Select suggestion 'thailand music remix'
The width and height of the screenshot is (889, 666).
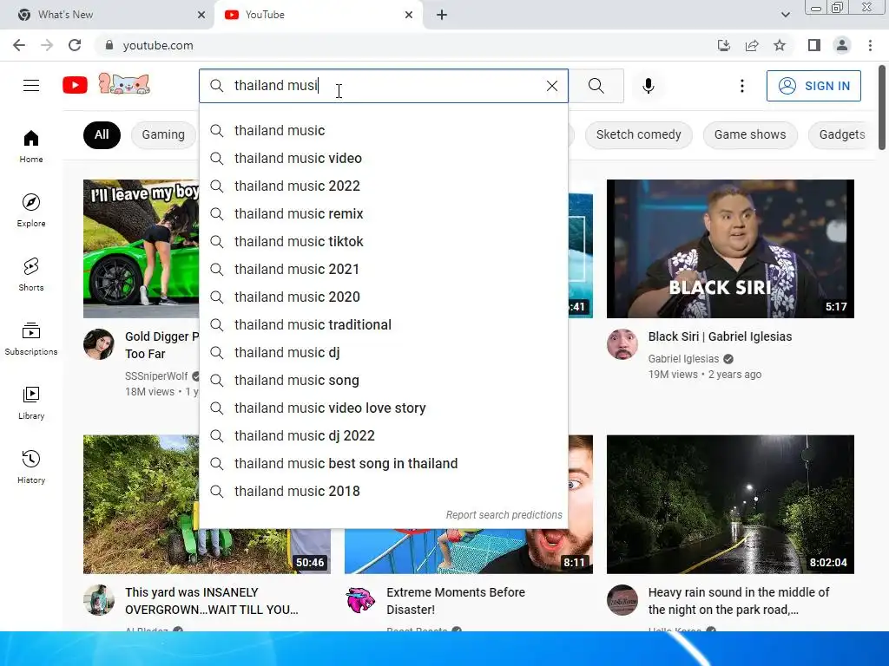(x=384, y=213)
